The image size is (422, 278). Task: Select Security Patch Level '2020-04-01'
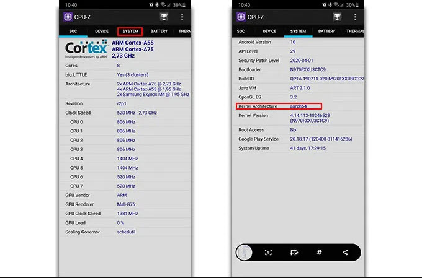[x=302, y=61]
